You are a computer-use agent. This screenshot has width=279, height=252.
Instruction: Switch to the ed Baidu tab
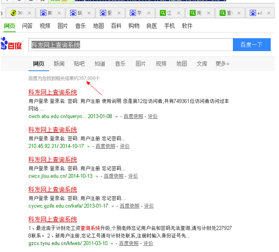(x=260, y=13)
